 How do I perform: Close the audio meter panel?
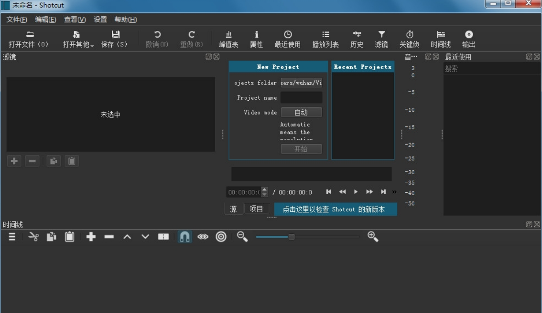tap(436, 57)
